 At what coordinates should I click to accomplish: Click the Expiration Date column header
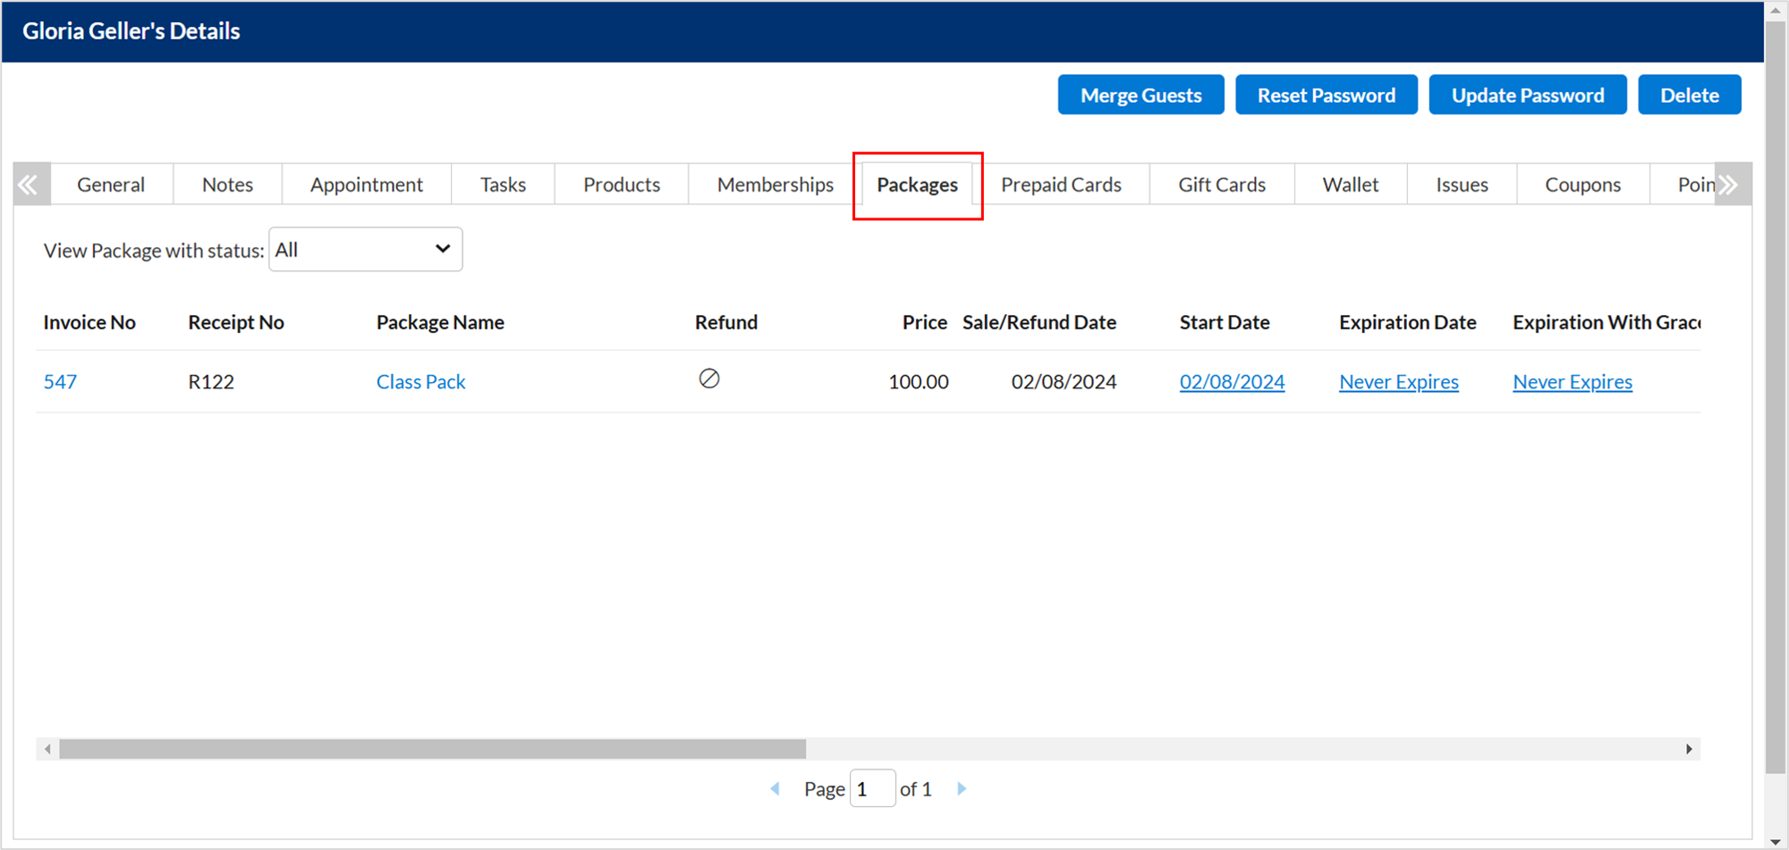[1408, 322]
